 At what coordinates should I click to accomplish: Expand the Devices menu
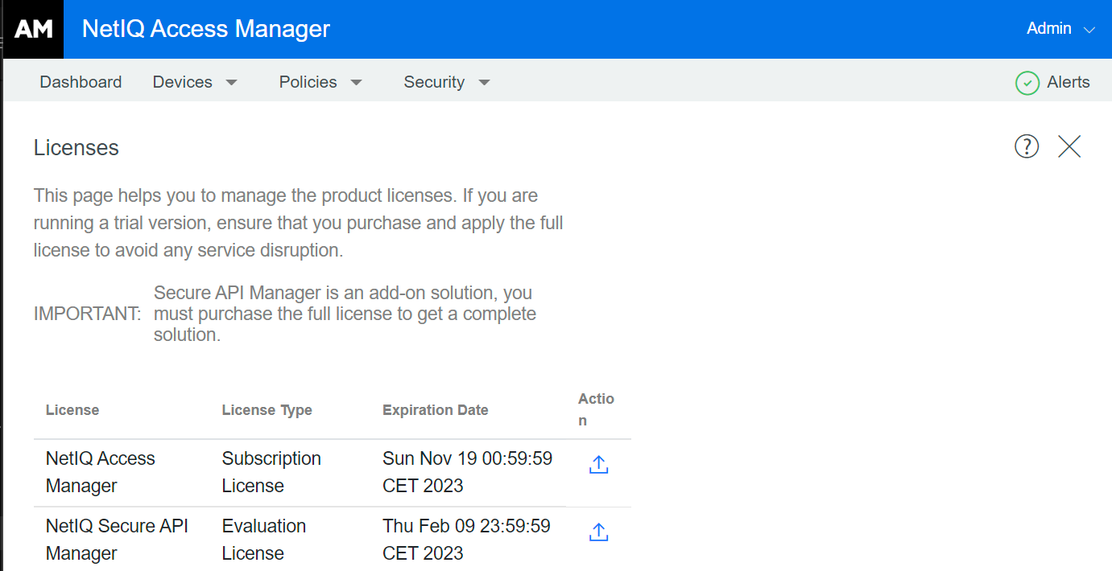click(x=196, y=81)
